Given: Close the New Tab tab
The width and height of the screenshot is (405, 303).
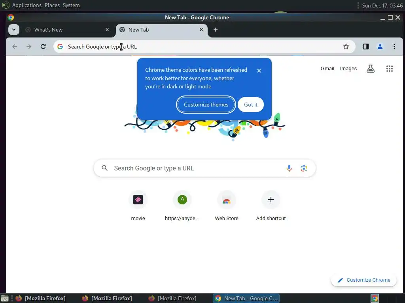Looking at the screenshot, I should click(x=201, y=30).
